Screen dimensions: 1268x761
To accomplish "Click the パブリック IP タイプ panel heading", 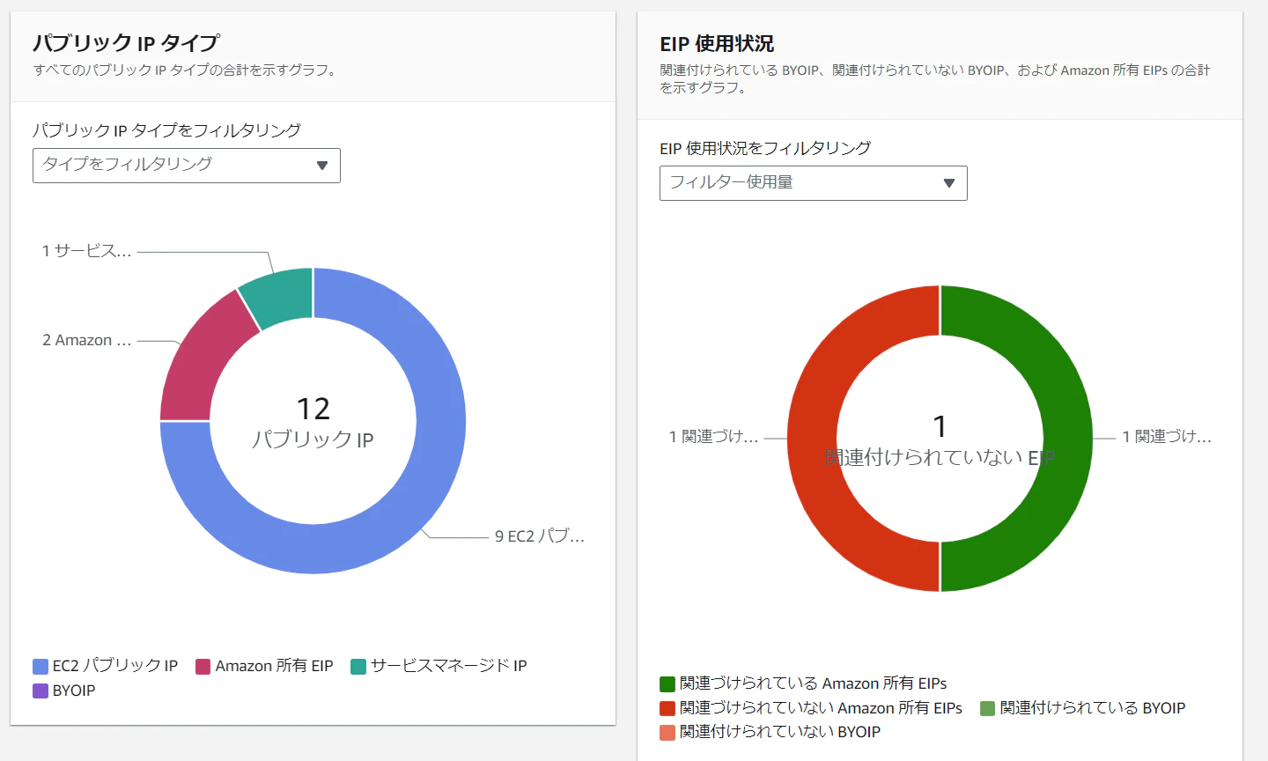I will 126,43.
